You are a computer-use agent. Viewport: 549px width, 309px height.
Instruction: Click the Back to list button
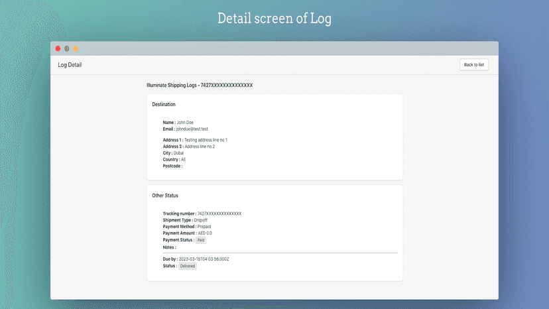(473, 64)
